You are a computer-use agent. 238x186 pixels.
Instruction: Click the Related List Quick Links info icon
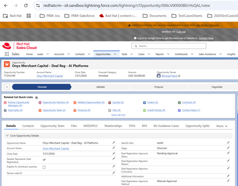click(37, 98)
